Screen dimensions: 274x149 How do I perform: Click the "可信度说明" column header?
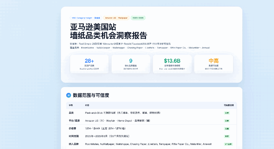click(x=229, y=105)
